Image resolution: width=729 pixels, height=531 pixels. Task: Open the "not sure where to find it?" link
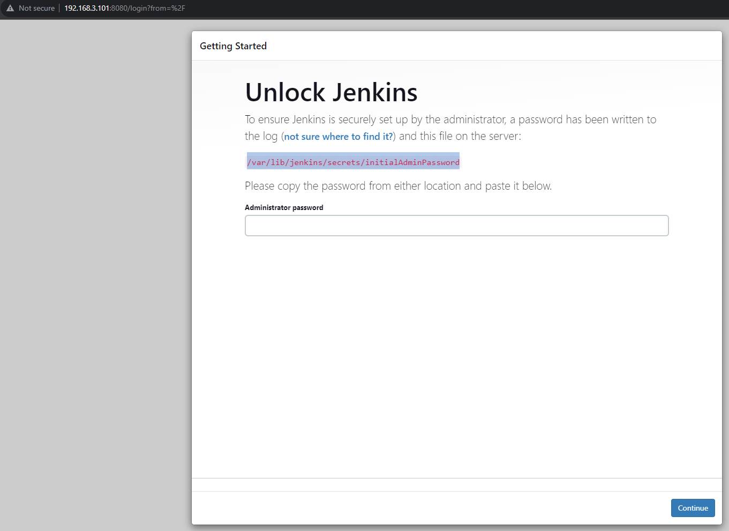click(338, 137)
